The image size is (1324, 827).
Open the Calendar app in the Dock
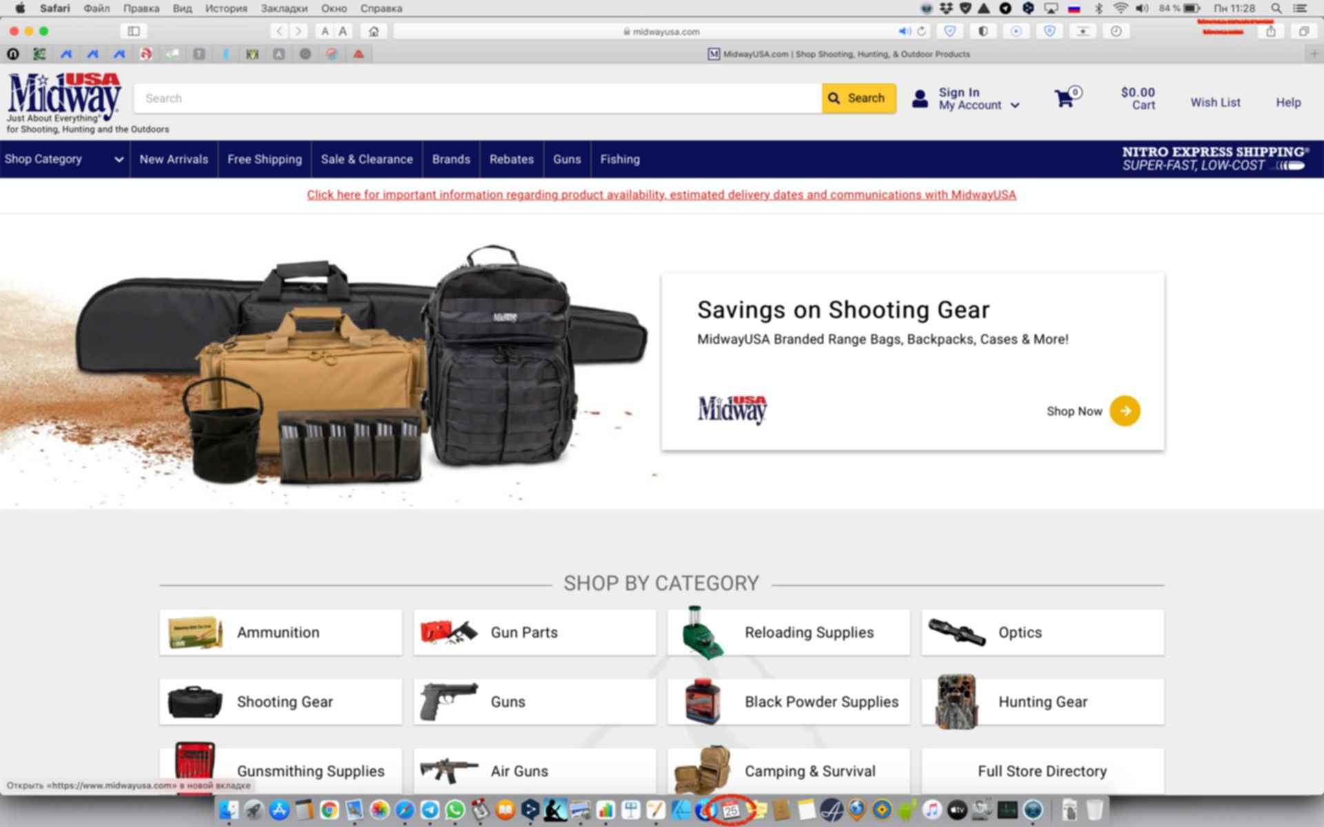[731, 810]
